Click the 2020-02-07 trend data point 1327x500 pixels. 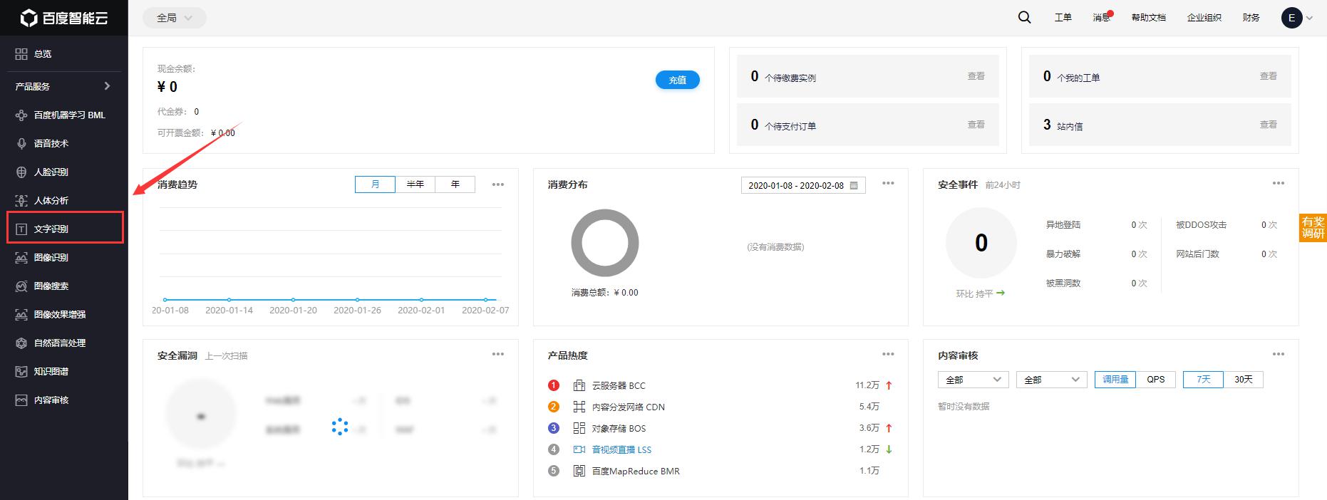pyautogui.click(x=485, y=300)
